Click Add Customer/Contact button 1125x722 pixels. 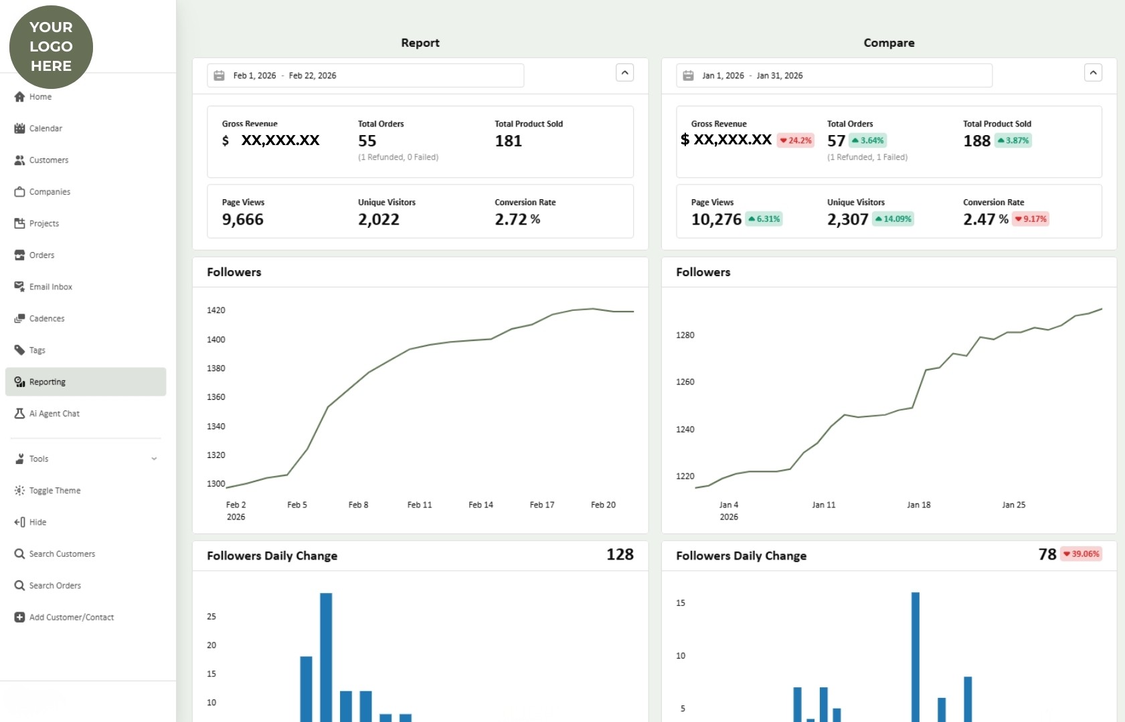pos(71,618)
